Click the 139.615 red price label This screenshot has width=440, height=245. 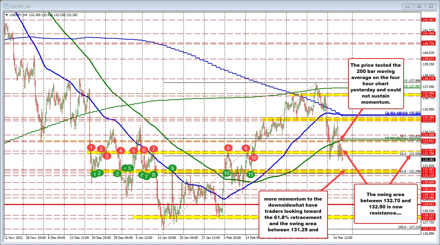click(x=428, y=59)
